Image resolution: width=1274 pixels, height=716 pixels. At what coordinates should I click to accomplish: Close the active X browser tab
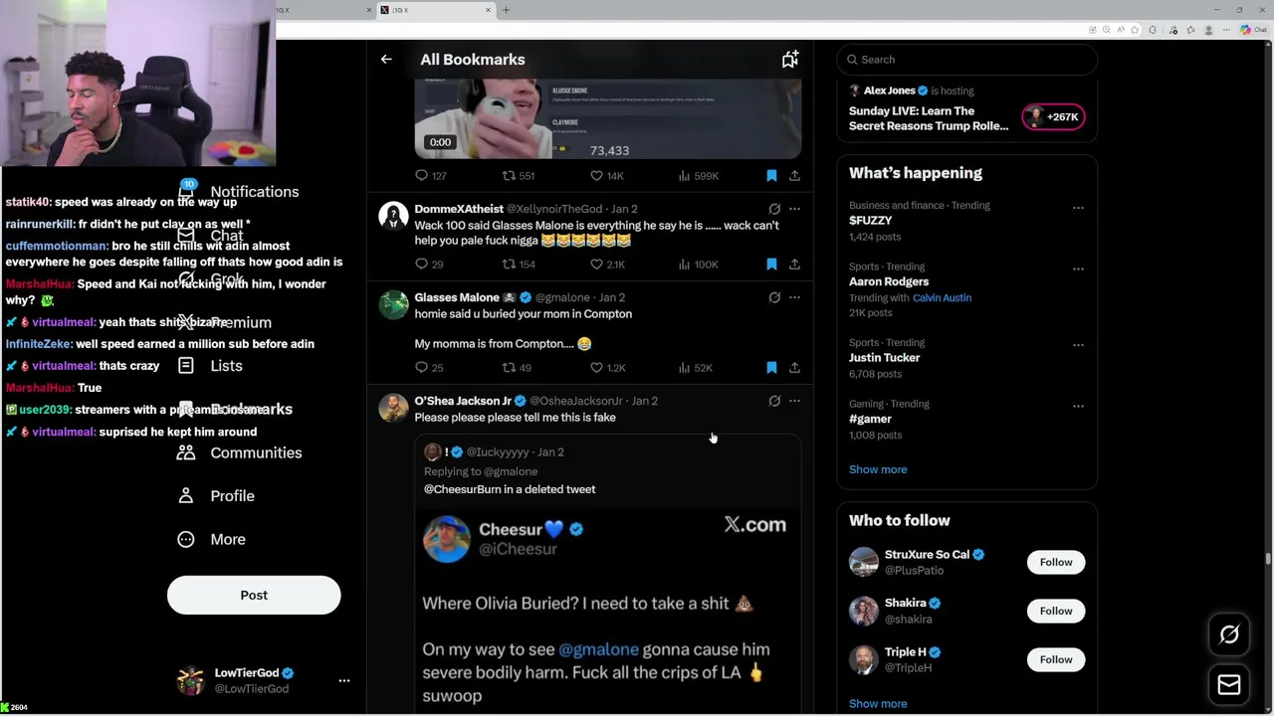(x=488, y=10)
